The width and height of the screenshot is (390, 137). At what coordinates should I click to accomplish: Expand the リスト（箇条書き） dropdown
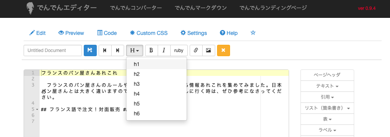(x=327, y=108)
